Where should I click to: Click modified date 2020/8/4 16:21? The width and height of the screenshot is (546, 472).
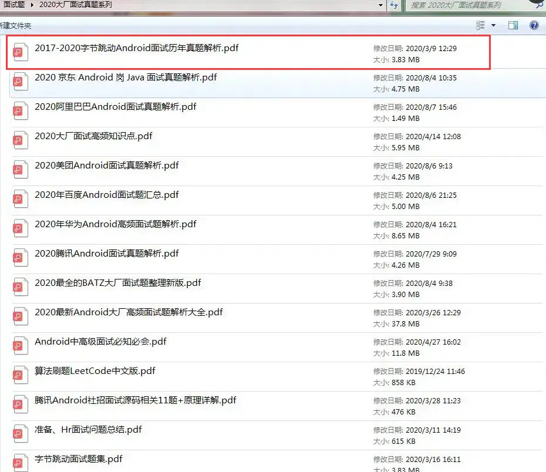(431, 224)
